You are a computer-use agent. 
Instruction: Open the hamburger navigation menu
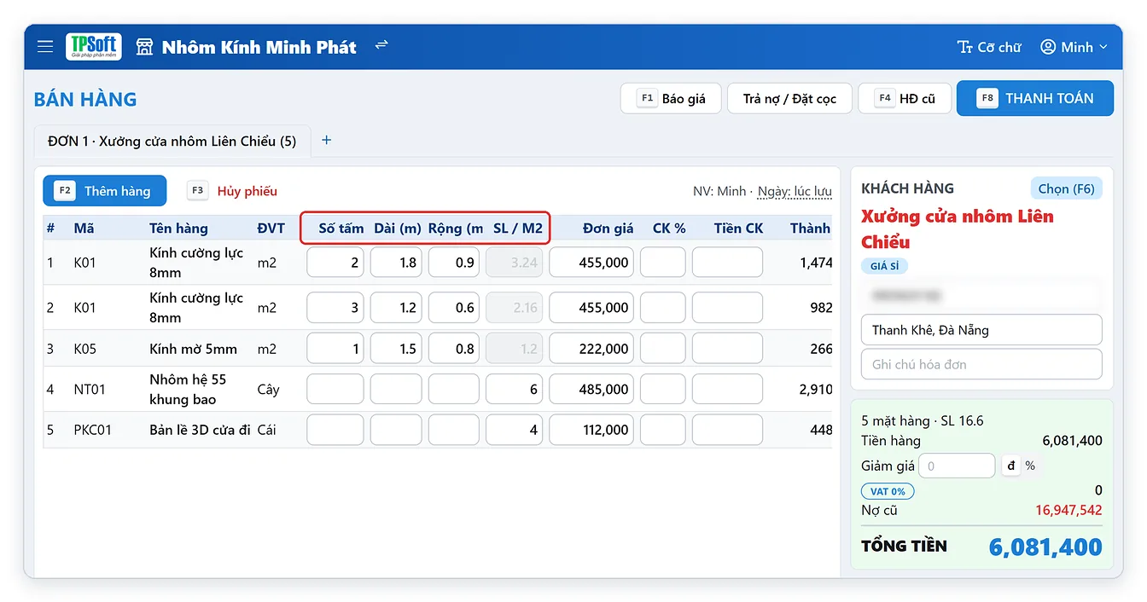45,47
